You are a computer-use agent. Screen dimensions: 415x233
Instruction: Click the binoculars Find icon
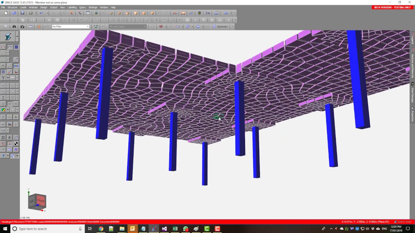[x=14, y=27]
